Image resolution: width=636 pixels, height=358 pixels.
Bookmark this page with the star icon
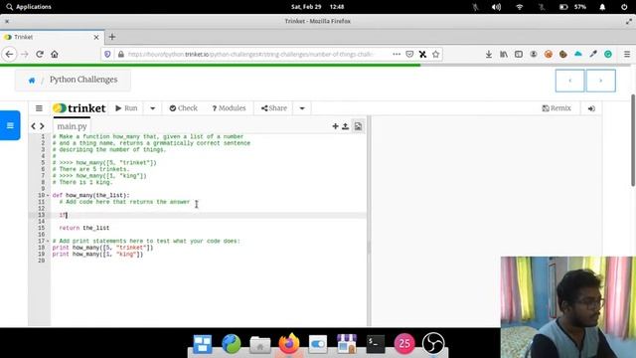(435, 54)
